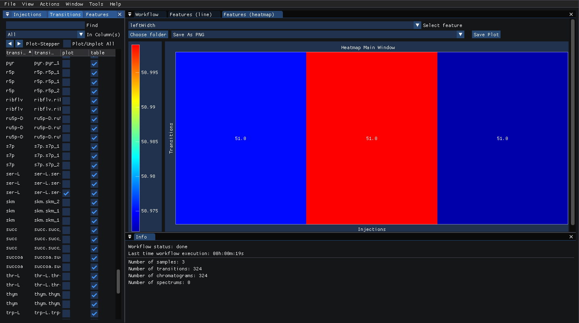Uncheck the checked ser-L plot checkbox
The image size is (579, 323).
click(x=66, y=193)
